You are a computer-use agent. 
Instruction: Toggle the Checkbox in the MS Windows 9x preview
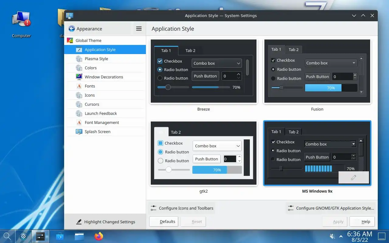click(273, 142)
